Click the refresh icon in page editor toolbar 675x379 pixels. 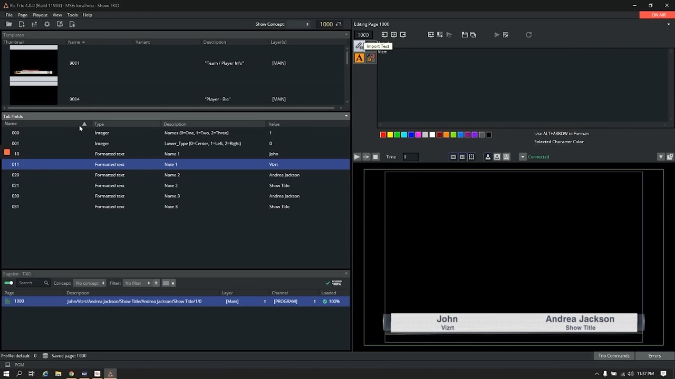click(528, 35)
